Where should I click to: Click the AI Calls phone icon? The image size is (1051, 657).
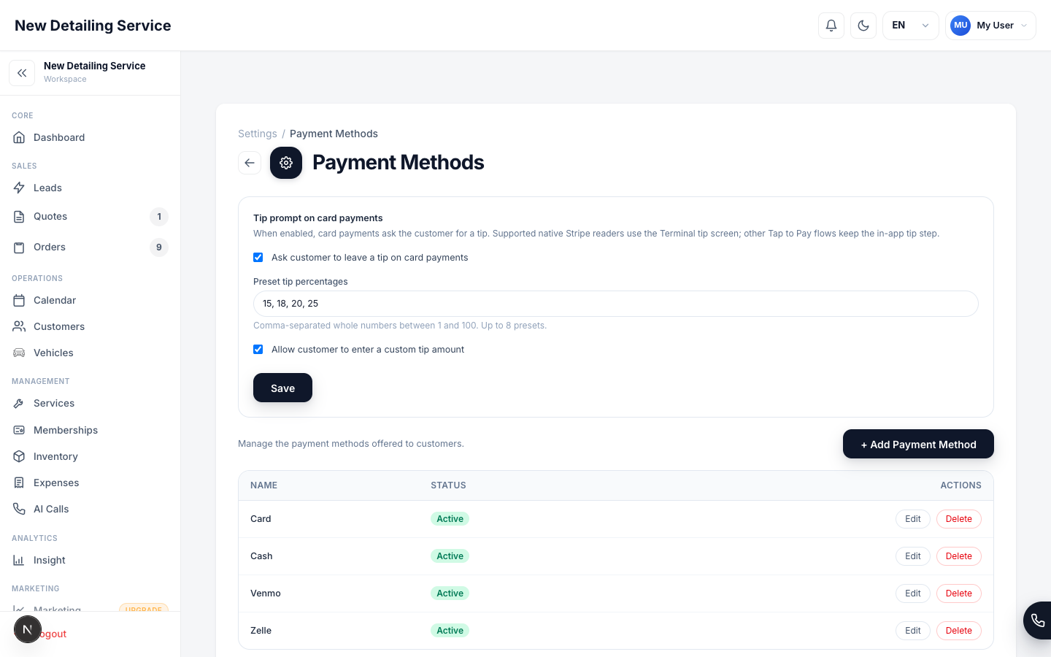20,509
